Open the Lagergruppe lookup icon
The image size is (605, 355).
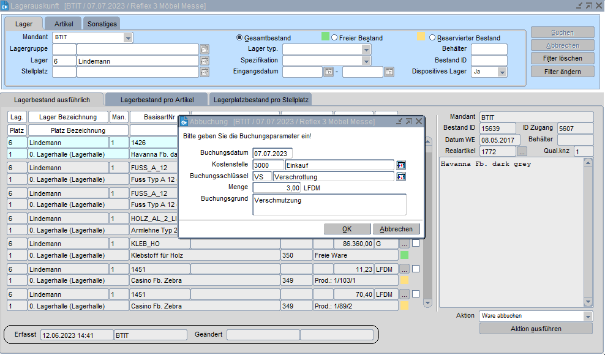pos(205,50)
